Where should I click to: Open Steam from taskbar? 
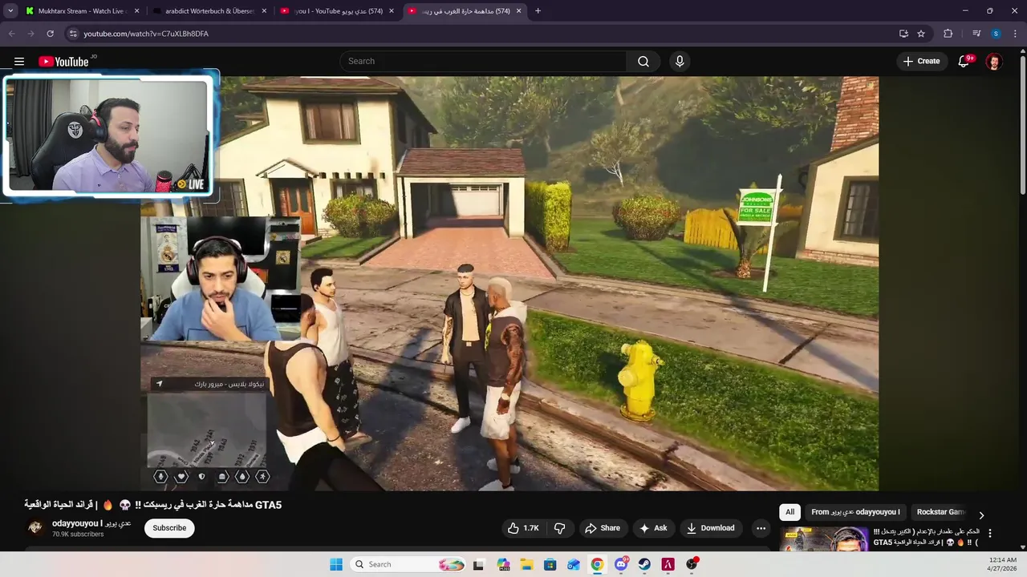click(644, 564)
